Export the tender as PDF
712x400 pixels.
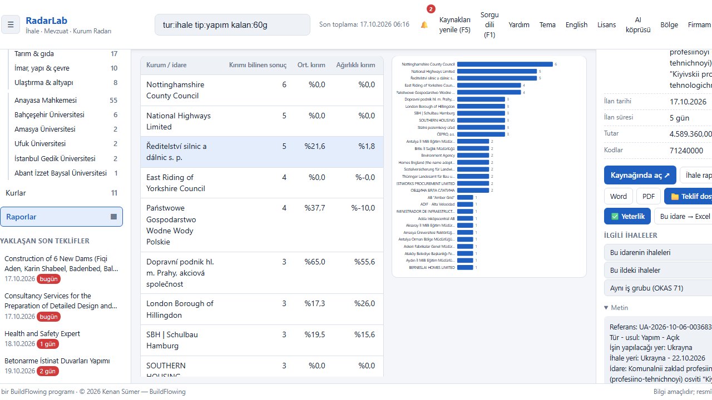649,196
